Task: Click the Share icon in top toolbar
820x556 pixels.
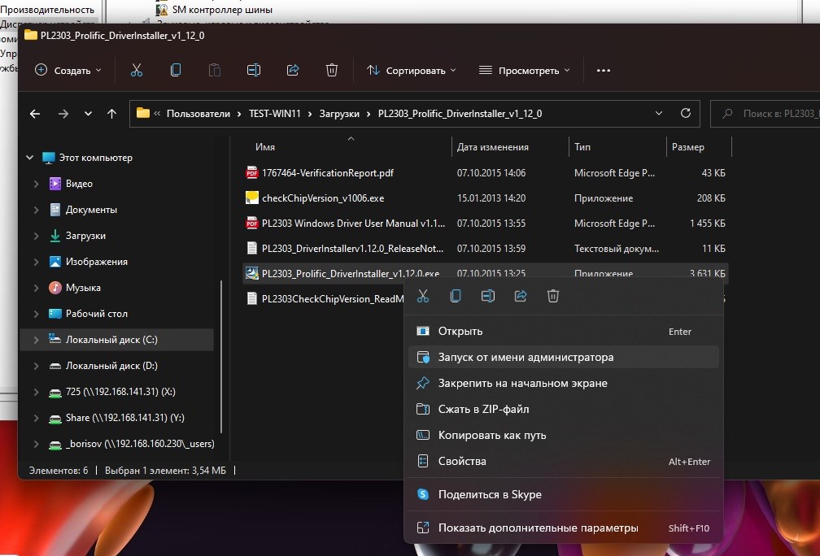Action: coord(293,71)
